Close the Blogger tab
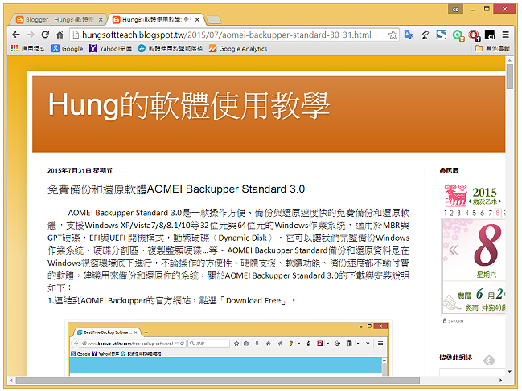The image size is (522, 391). point(101,20)
